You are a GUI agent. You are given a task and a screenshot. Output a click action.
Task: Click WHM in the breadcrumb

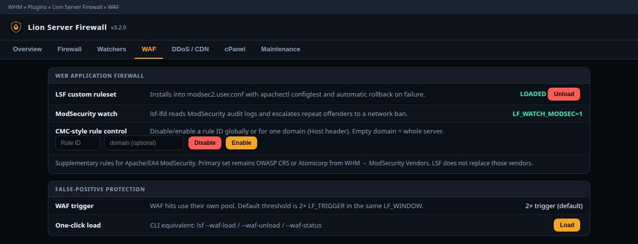coord(15,7)
